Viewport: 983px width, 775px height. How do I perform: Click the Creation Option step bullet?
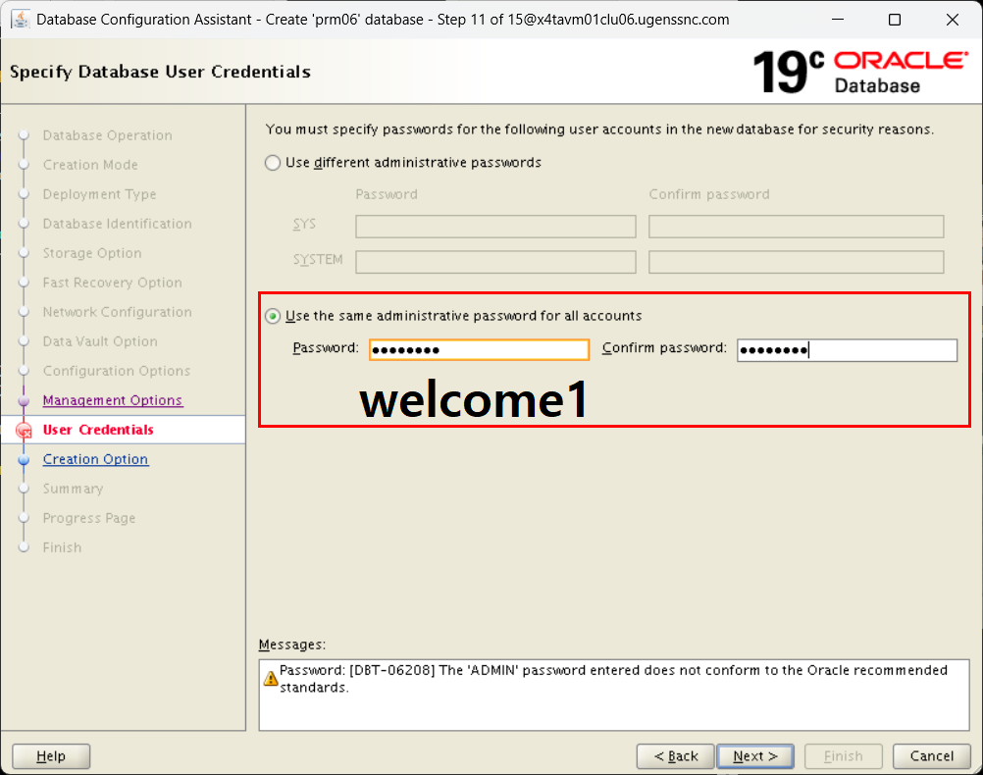pyautogui.click(x=24, y=460)
